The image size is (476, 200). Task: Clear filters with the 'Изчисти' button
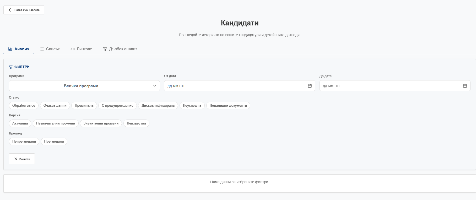pos(22,159)
